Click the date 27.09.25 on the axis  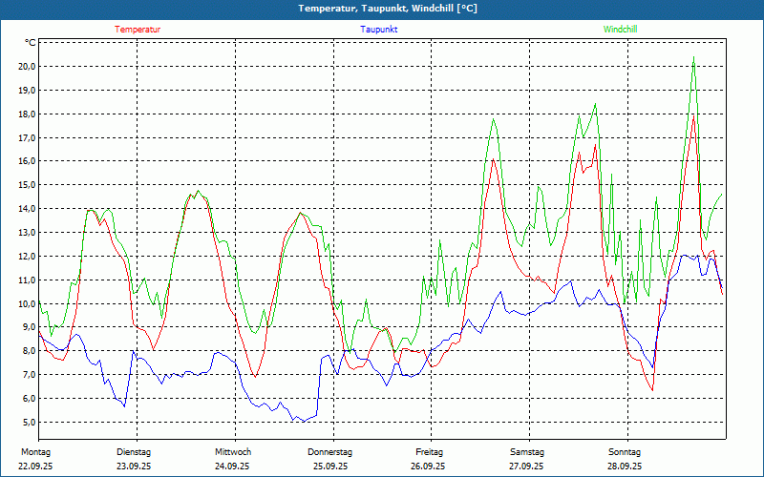(x=527, y=467)
